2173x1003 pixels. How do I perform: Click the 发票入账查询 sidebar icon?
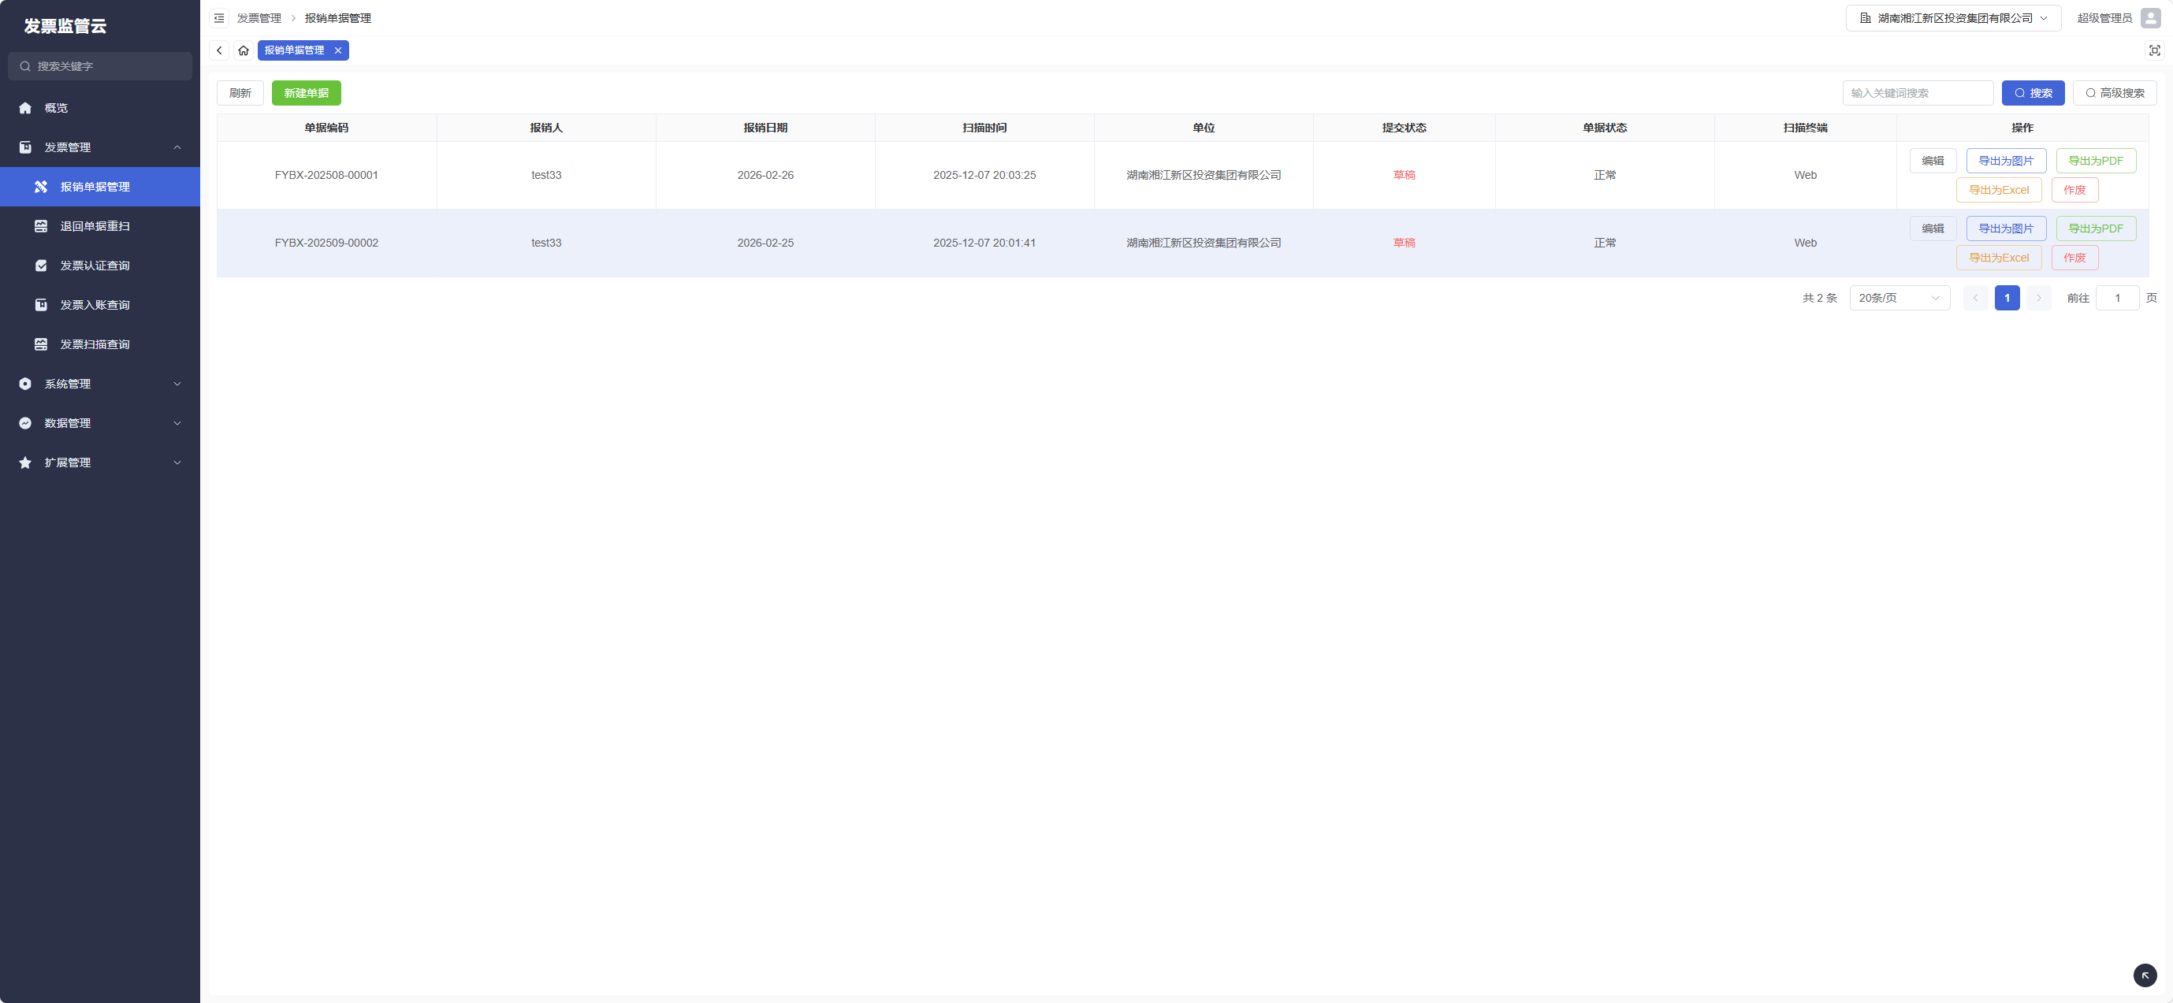tap(40, 306)
